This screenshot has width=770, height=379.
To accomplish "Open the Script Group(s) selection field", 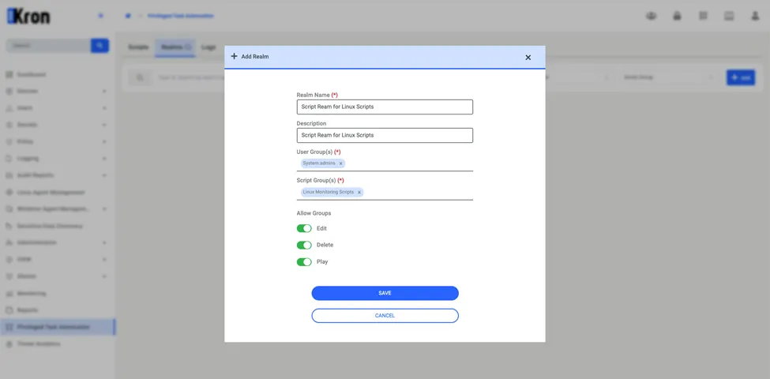I will coord(385,193).
